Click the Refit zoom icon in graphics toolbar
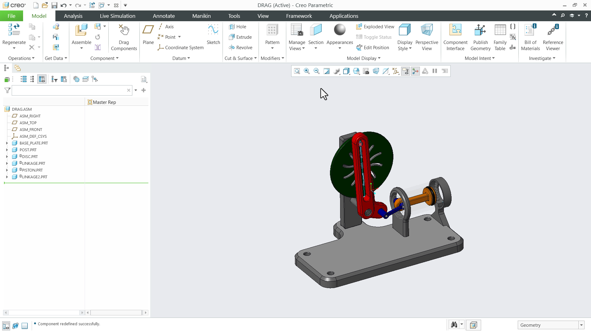591x332 pixels. coord(297,71)
